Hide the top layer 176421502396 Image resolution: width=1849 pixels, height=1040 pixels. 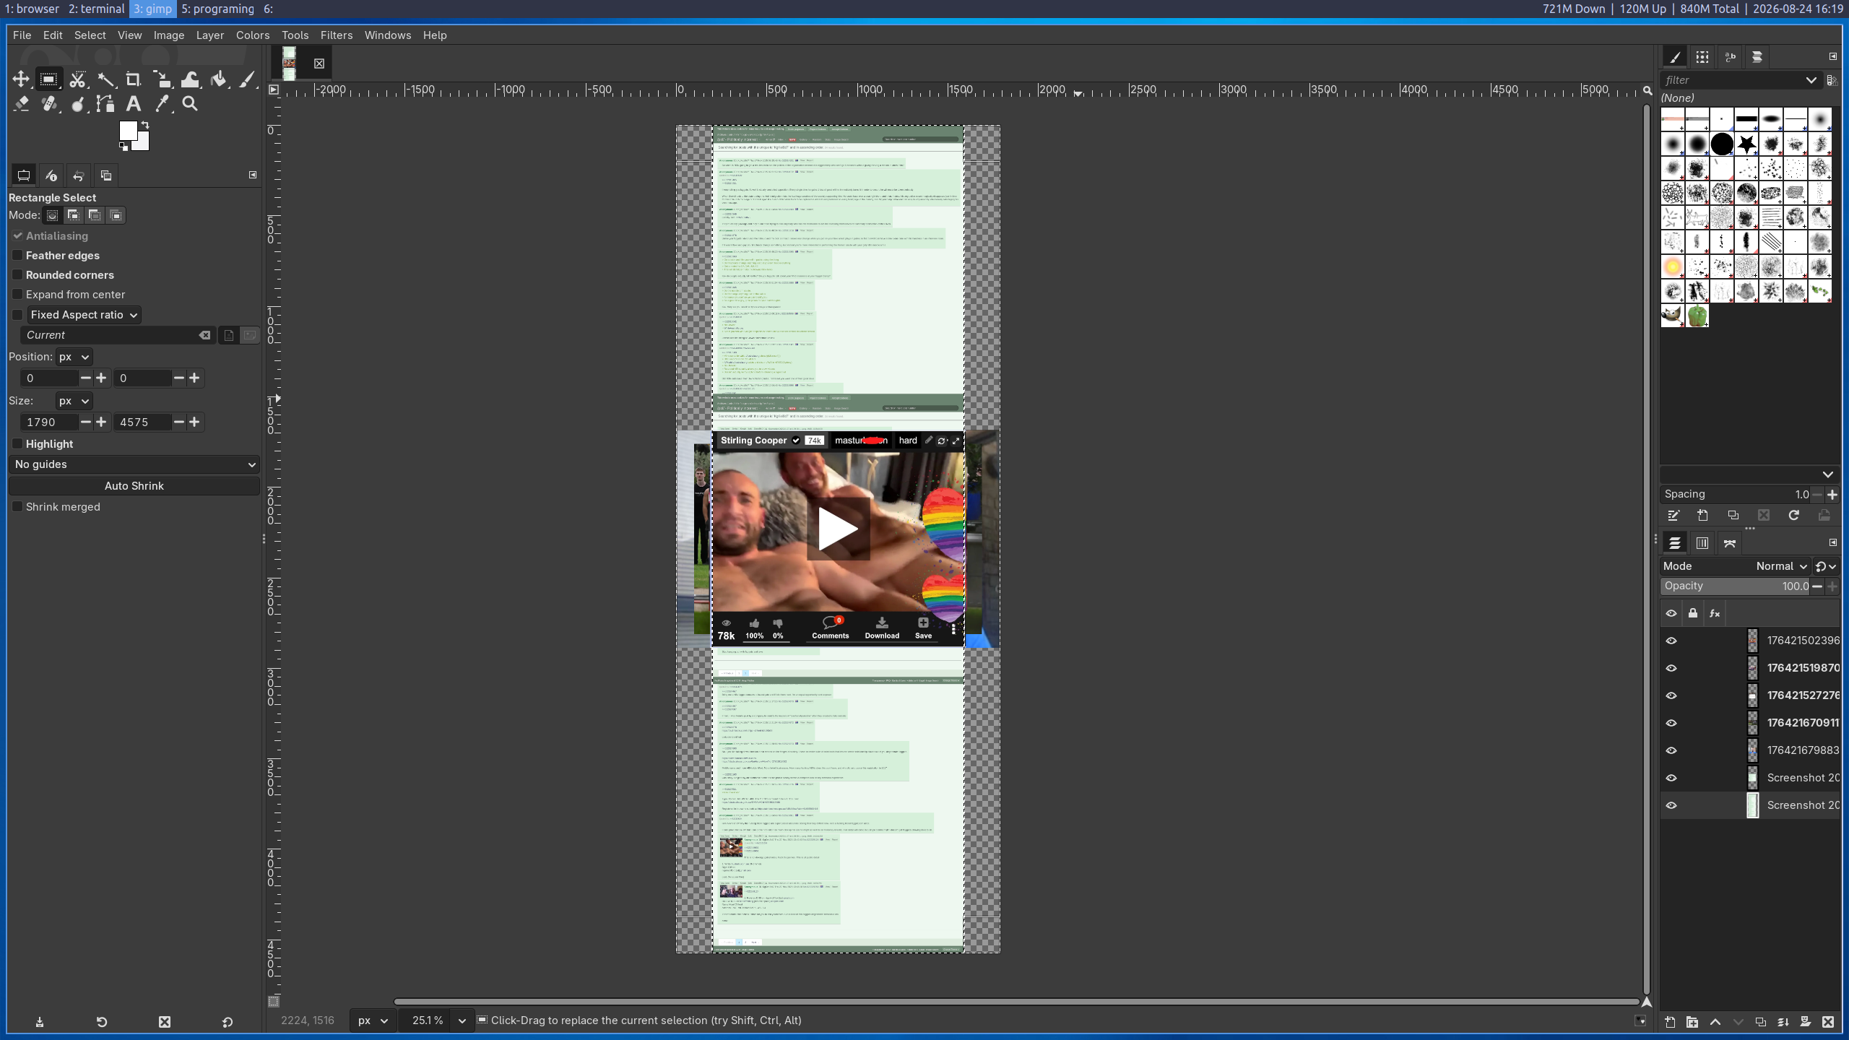click(x=1671, y=641)
